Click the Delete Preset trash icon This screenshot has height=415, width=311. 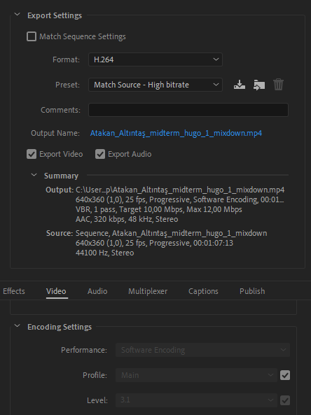[x=278, y=85]
